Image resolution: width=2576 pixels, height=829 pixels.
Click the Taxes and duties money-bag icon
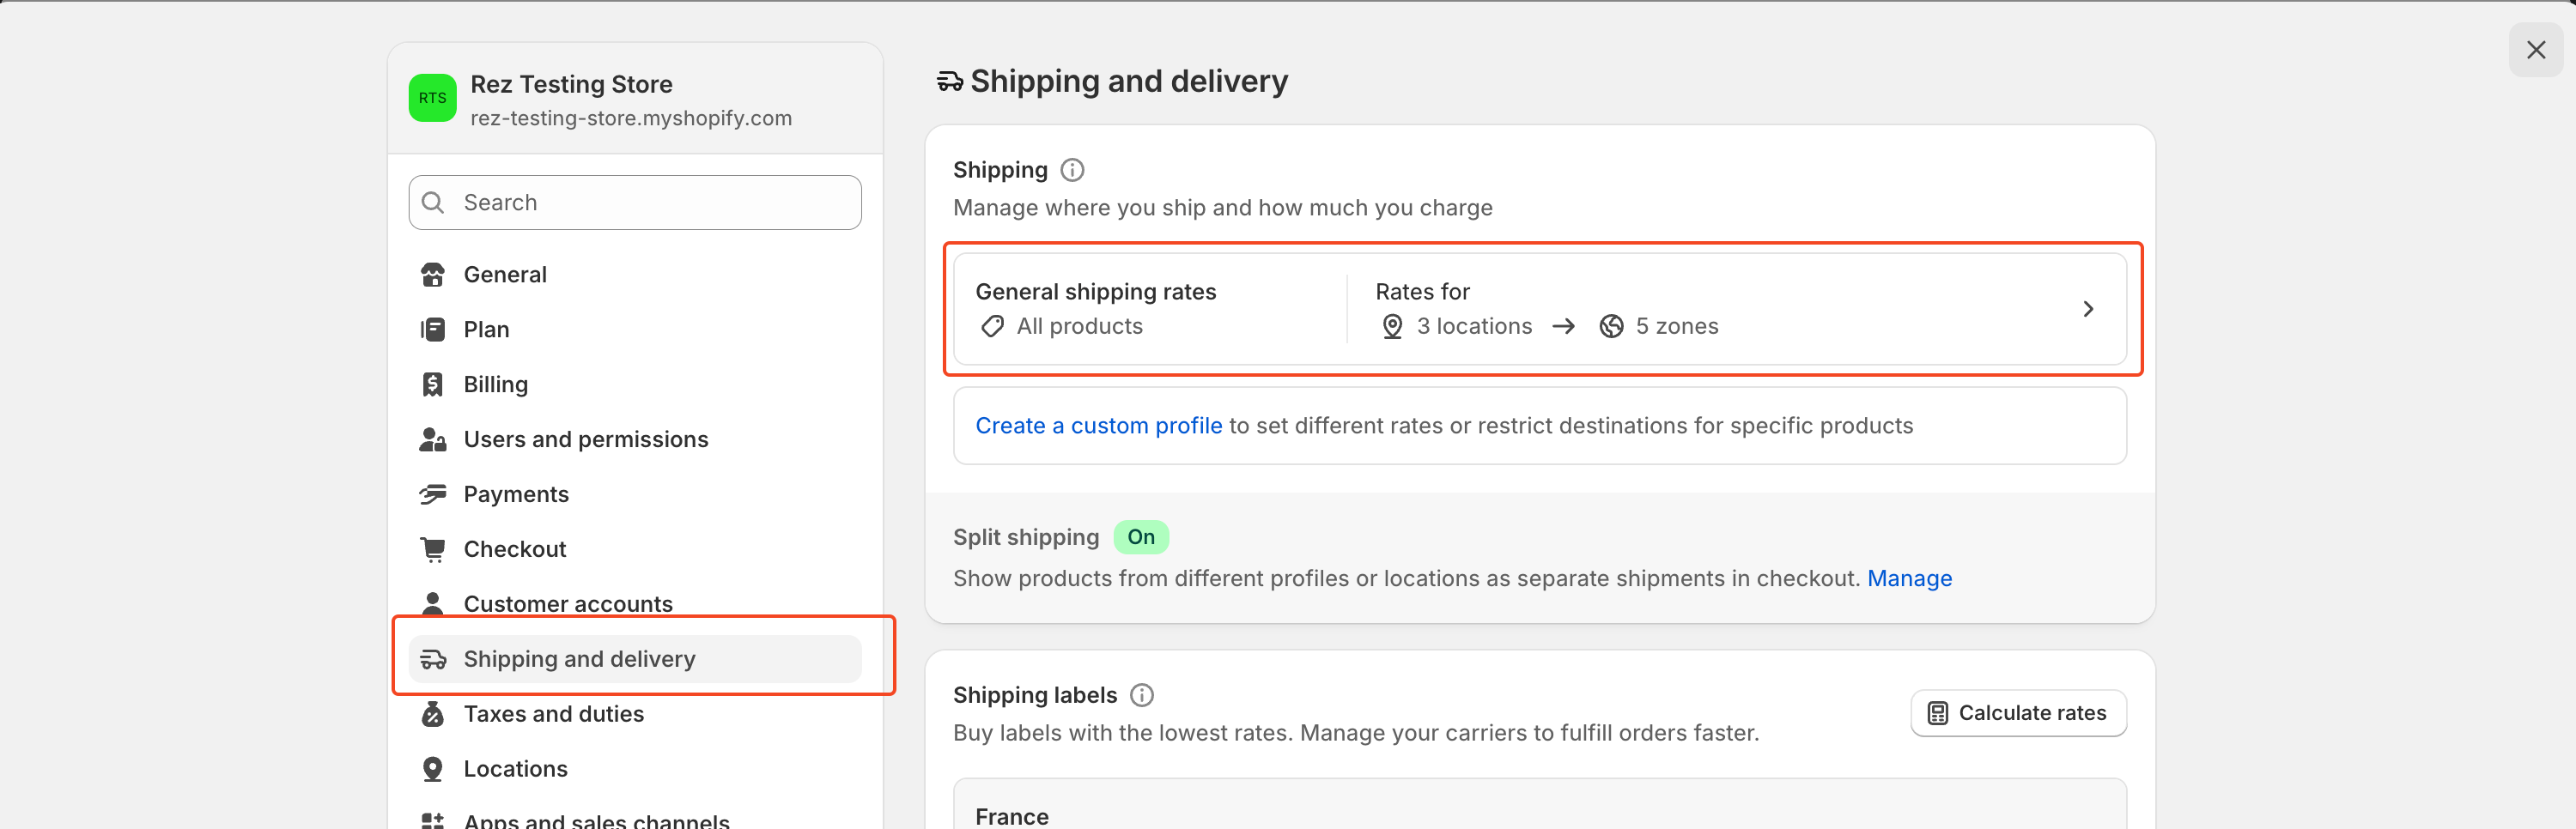click(x=433, y=714)
